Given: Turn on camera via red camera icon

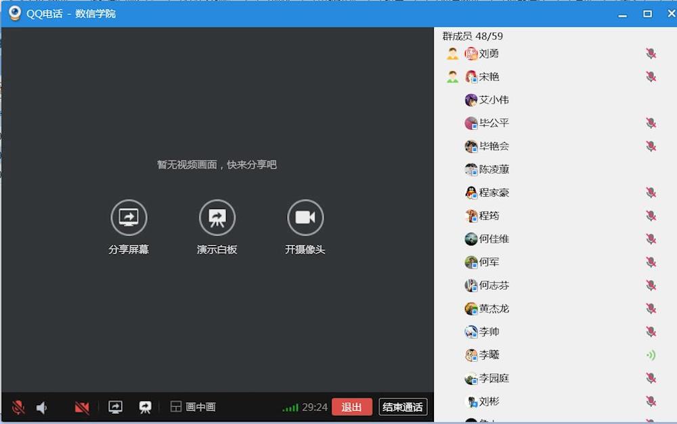Looking at the screenshot, I should coord(82,407).
